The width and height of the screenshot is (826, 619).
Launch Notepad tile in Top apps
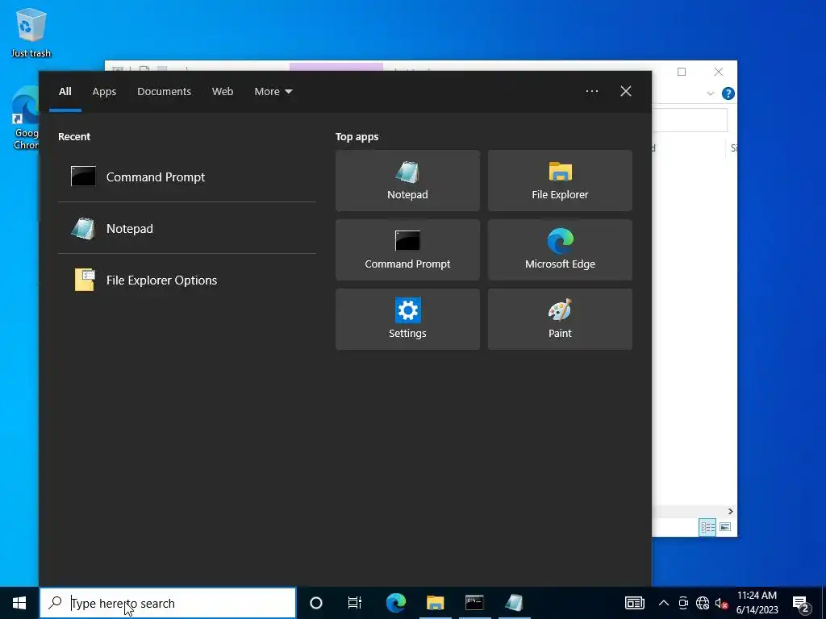(407, 181)
